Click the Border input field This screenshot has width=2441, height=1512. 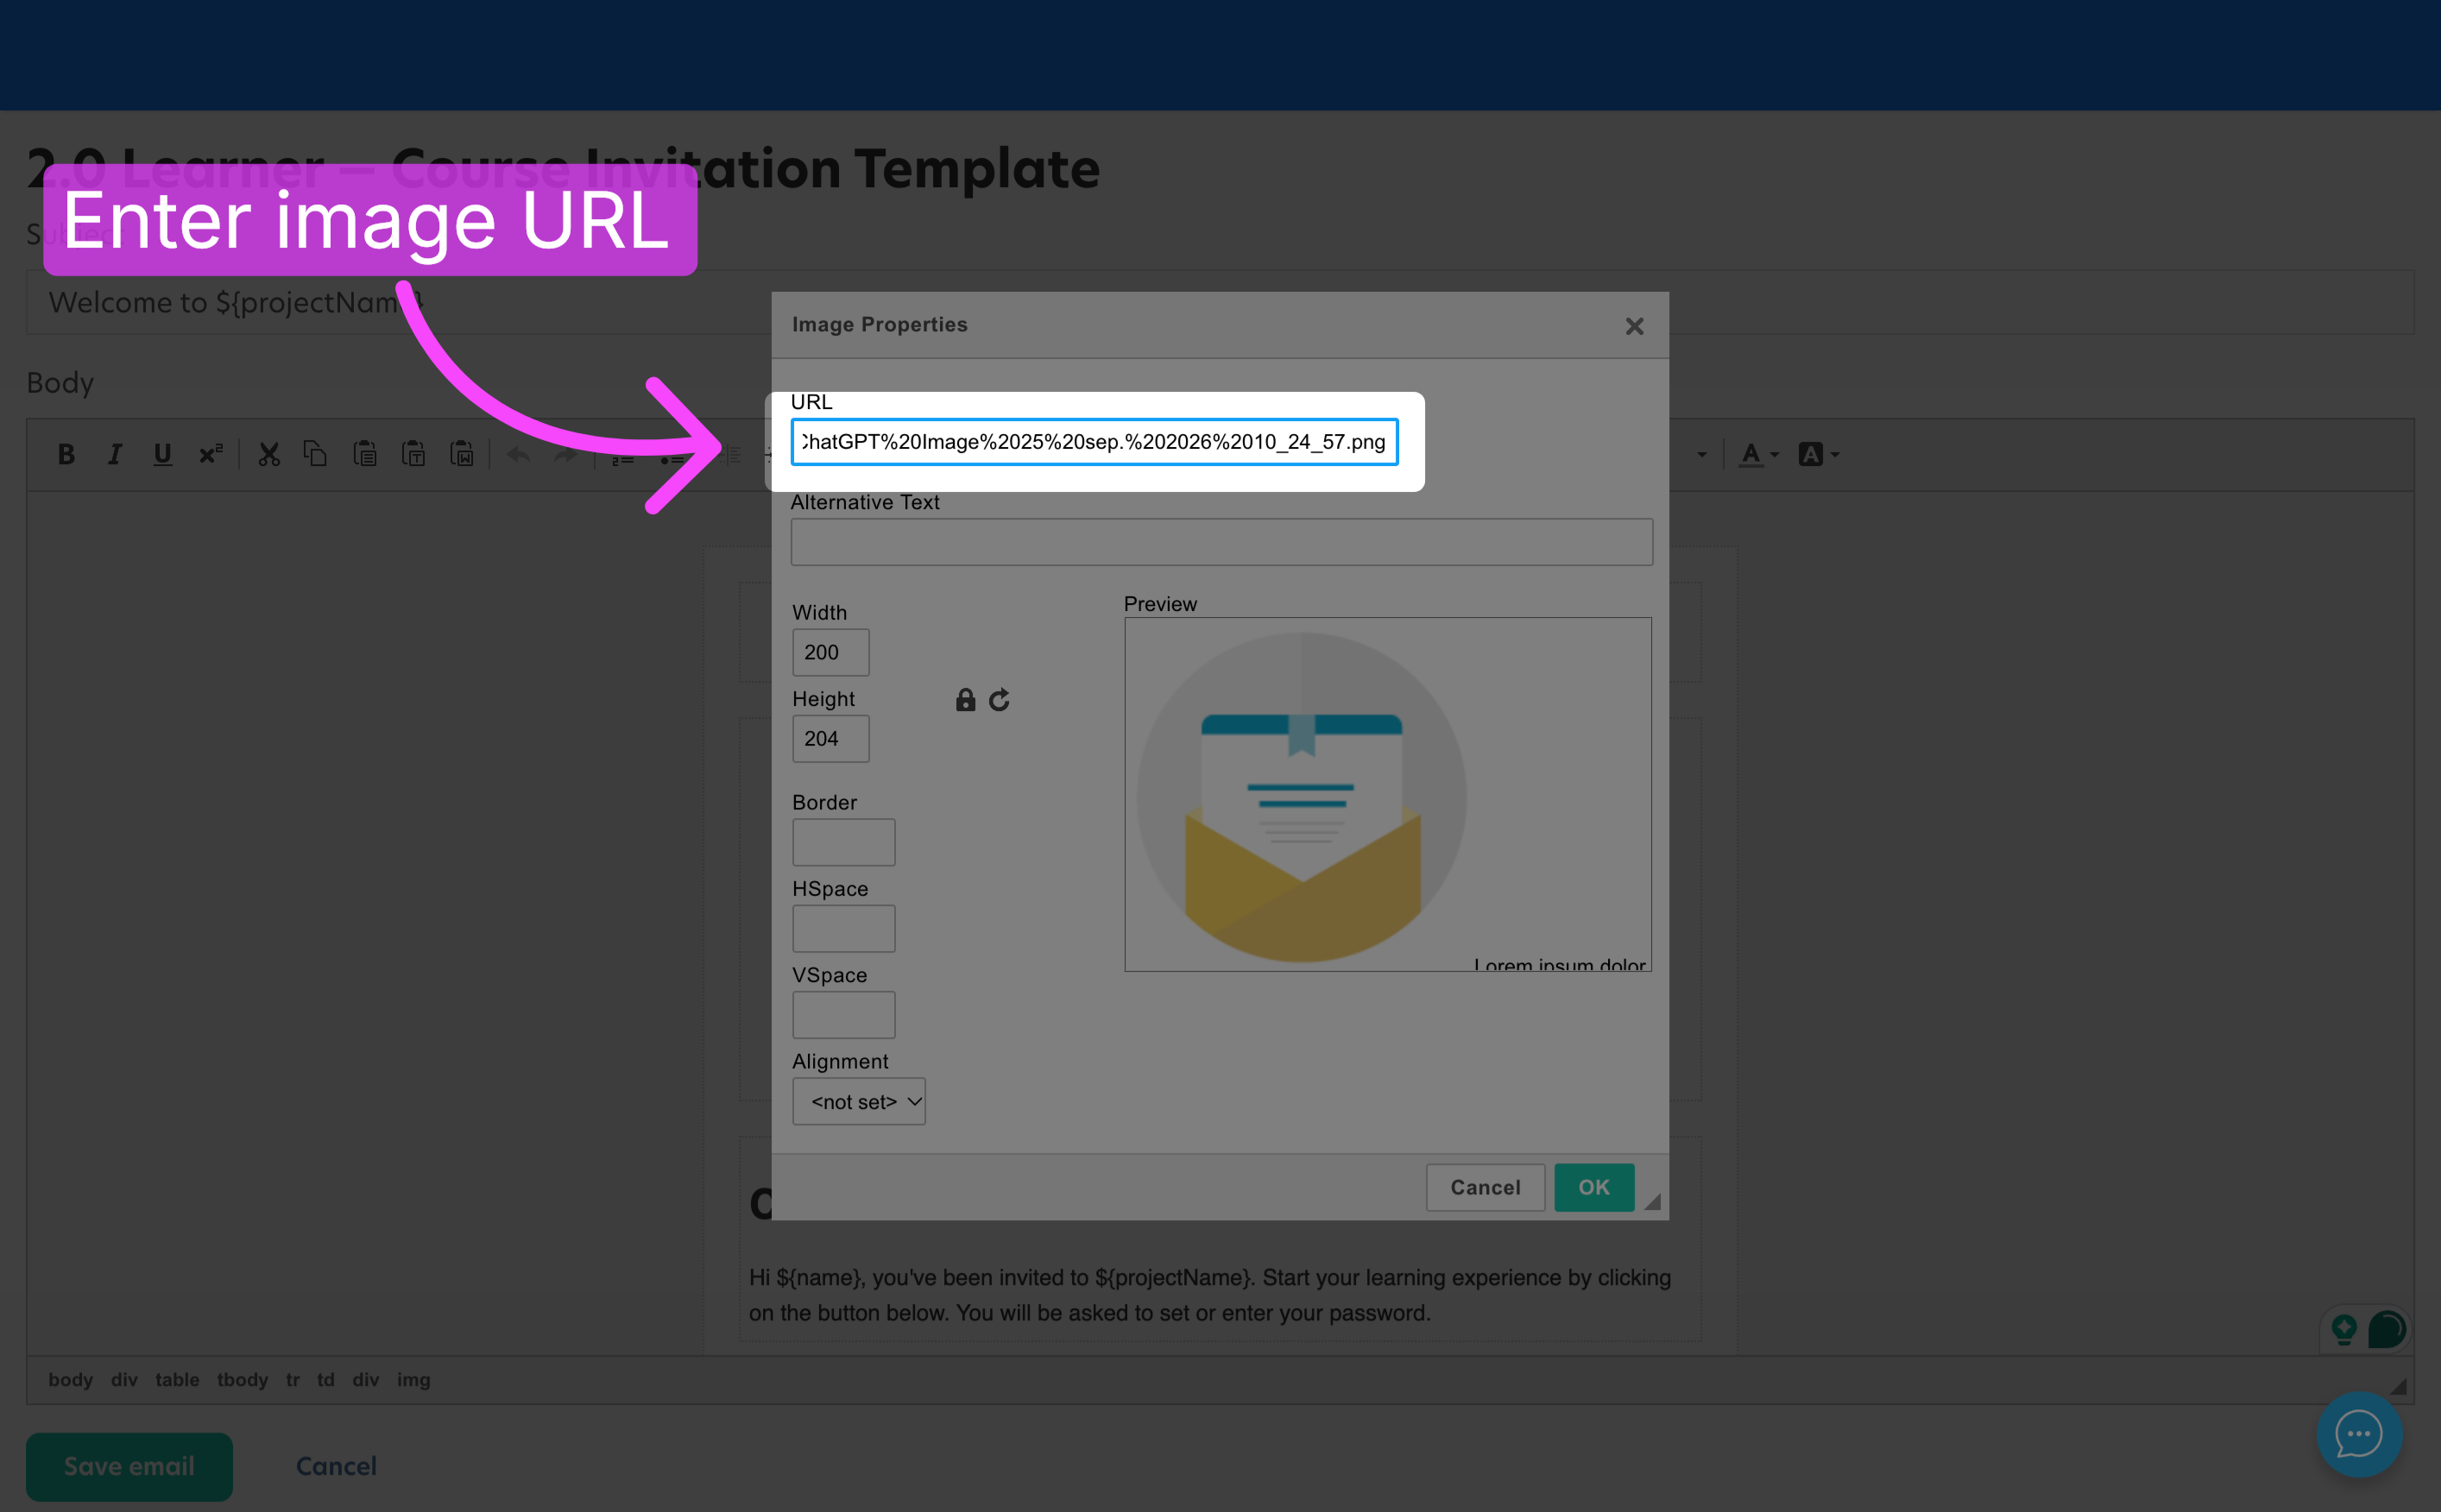click(x=843, y=842)
